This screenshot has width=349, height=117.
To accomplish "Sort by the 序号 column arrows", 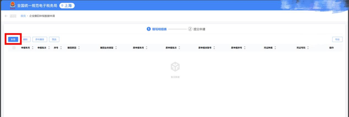I will [x=61, y=48].
